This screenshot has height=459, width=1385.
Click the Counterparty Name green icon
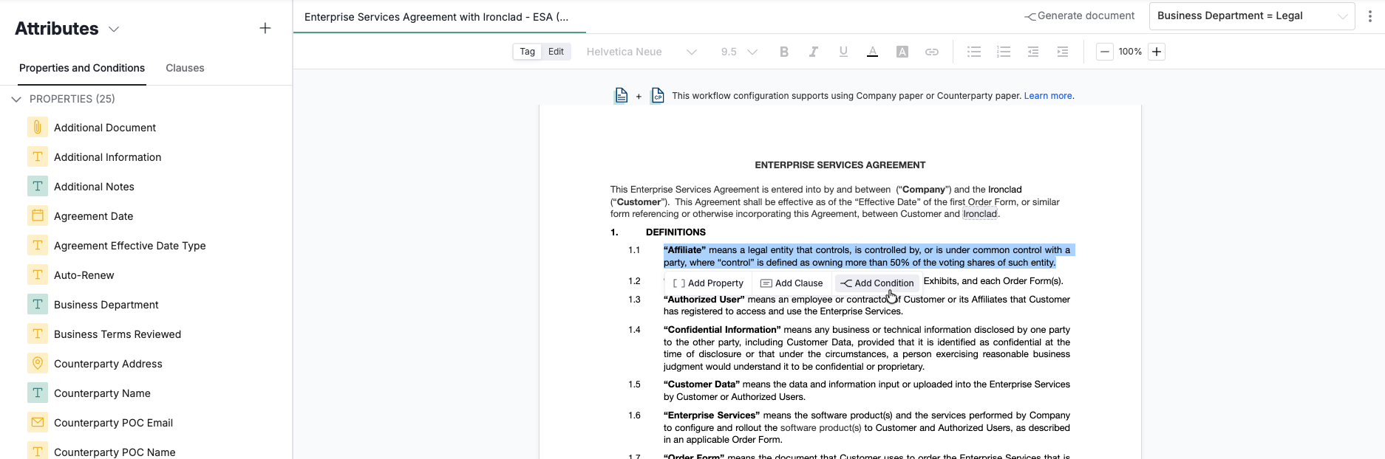click(38, 393)
